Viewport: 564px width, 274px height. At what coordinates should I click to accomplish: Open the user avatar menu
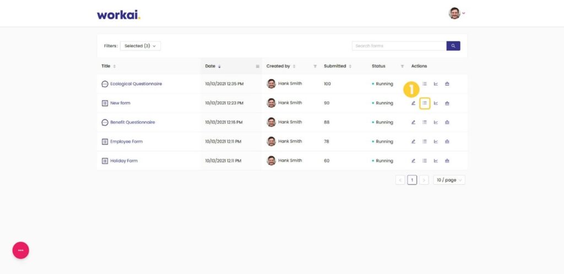coord(457,13)
